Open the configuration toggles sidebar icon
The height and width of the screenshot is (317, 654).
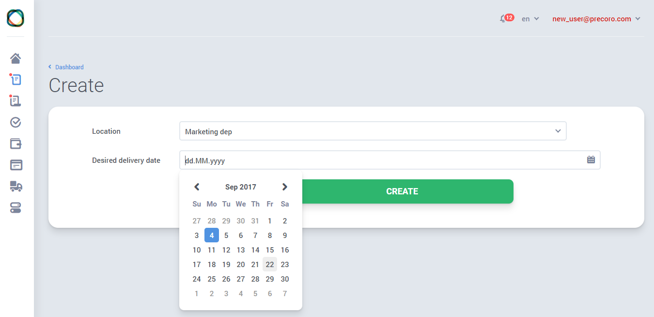[x=16, y=208]
